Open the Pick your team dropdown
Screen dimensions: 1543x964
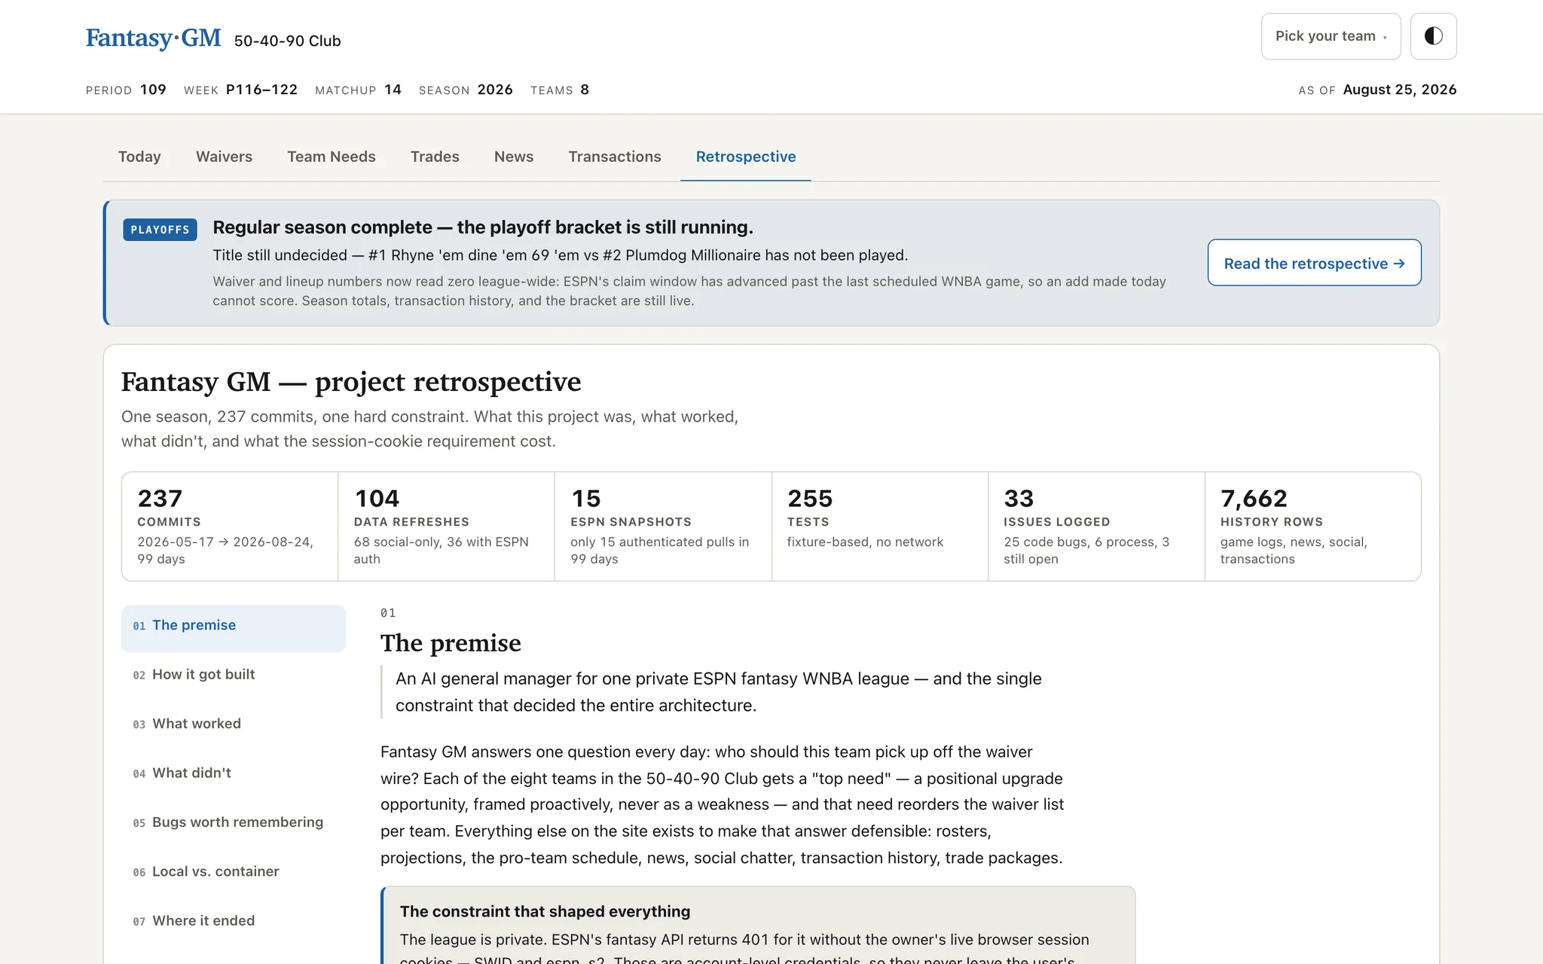coord(1331,36)
